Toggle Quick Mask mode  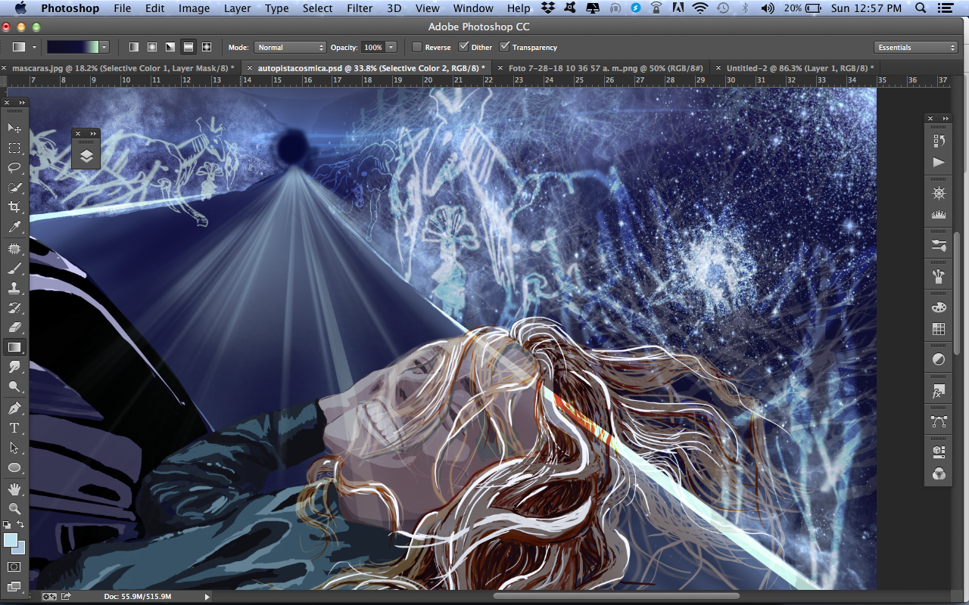[x=14, y=566]
